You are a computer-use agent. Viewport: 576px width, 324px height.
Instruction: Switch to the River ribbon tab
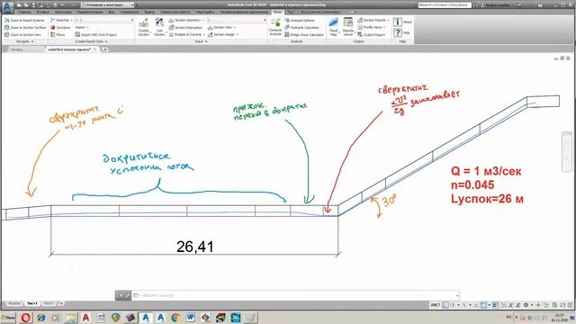277,12
